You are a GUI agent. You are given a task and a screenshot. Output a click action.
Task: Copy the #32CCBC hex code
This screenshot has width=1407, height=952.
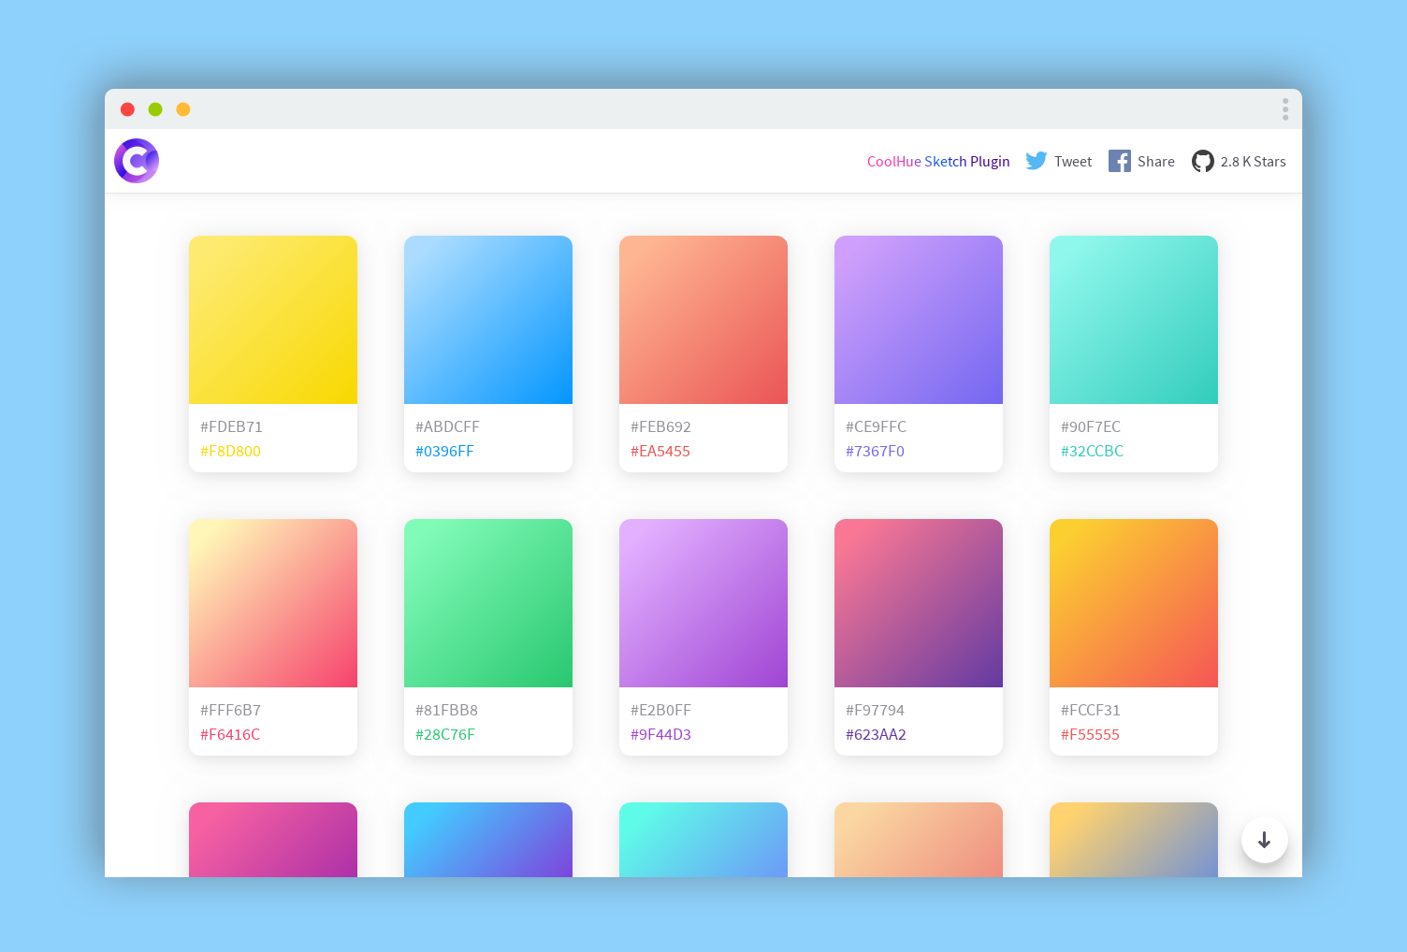click(1092, 451)
